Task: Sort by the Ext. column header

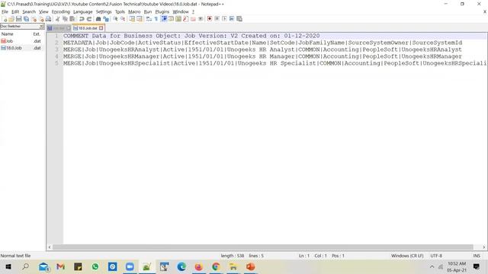Action: (37, 33)
